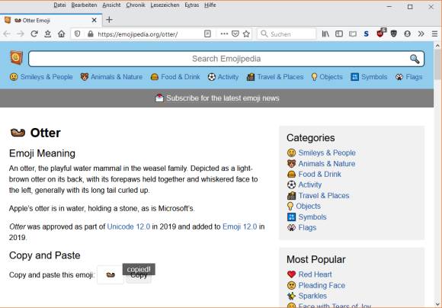Save page to Pocket icon
Viewport: 442px width, 308px height.
point(235,34)
